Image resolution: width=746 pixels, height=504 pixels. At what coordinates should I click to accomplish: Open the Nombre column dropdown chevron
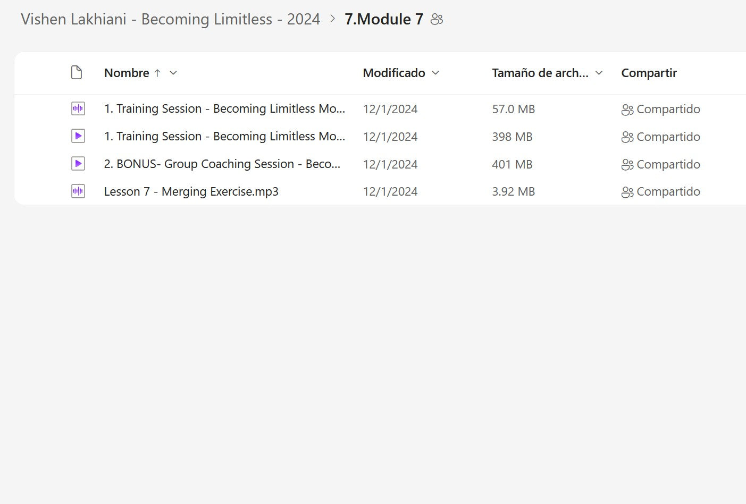(x=173, y=73)
